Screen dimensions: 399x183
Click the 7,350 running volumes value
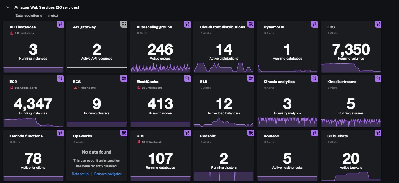(351, 49)
